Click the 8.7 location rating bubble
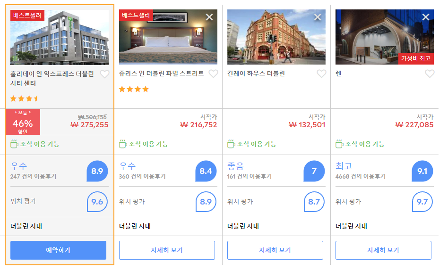This screenshot has height=270, width=439. 314,202
